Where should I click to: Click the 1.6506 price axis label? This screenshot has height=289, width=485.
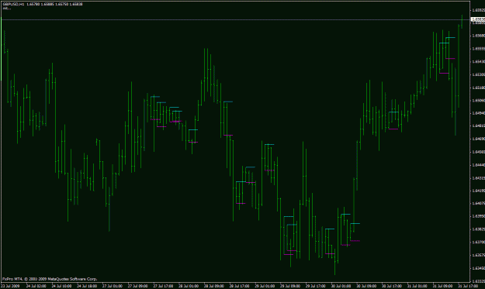(479, 101)
